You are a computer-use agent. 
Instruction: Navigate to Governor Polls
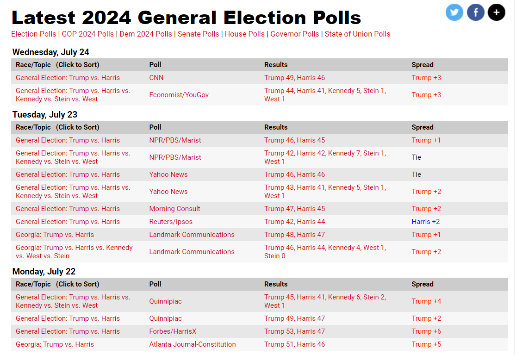point(295,34)
